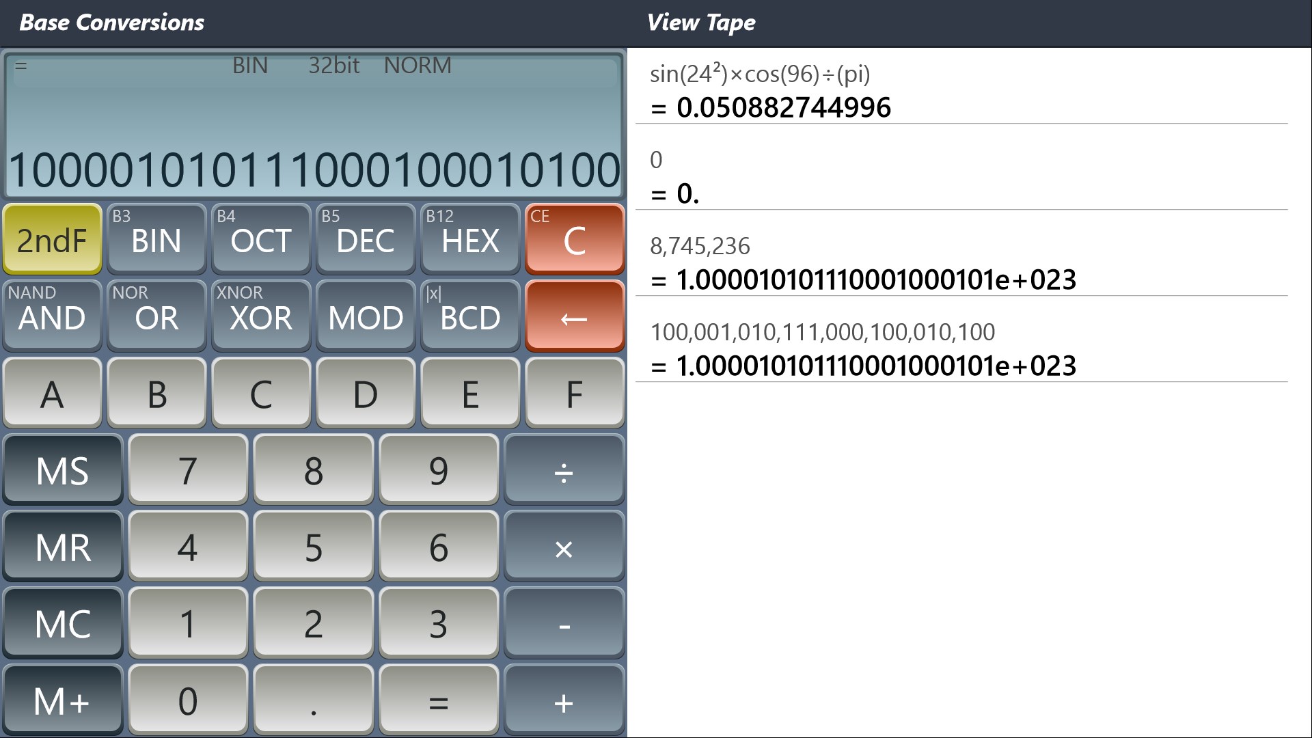This screenshot has width=1312, height=738.
Task: Switch to BIN base mode
Action: [156, 240]
